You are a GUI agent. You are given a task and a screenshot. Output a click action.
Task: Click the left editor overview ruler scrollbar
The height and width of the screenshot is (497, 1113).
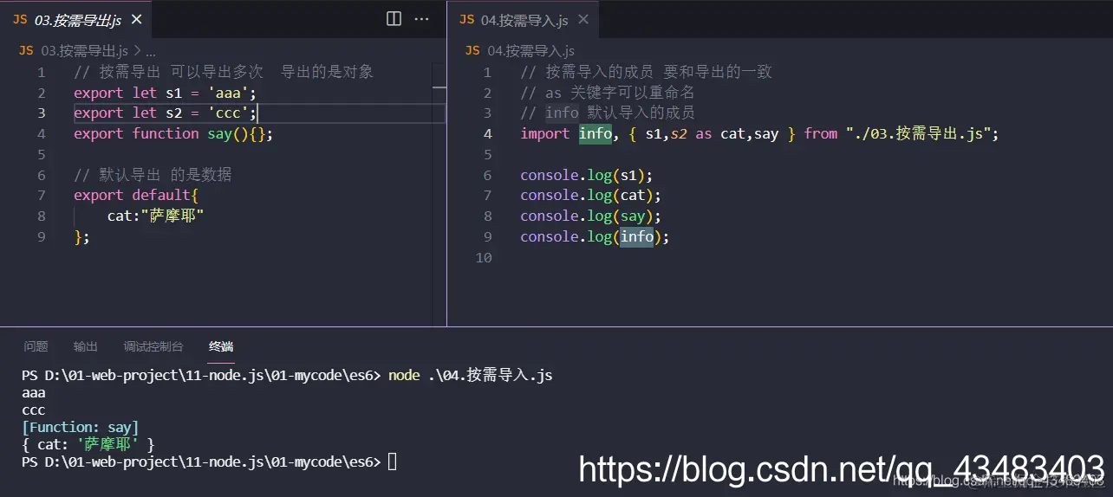click(439, 195)
